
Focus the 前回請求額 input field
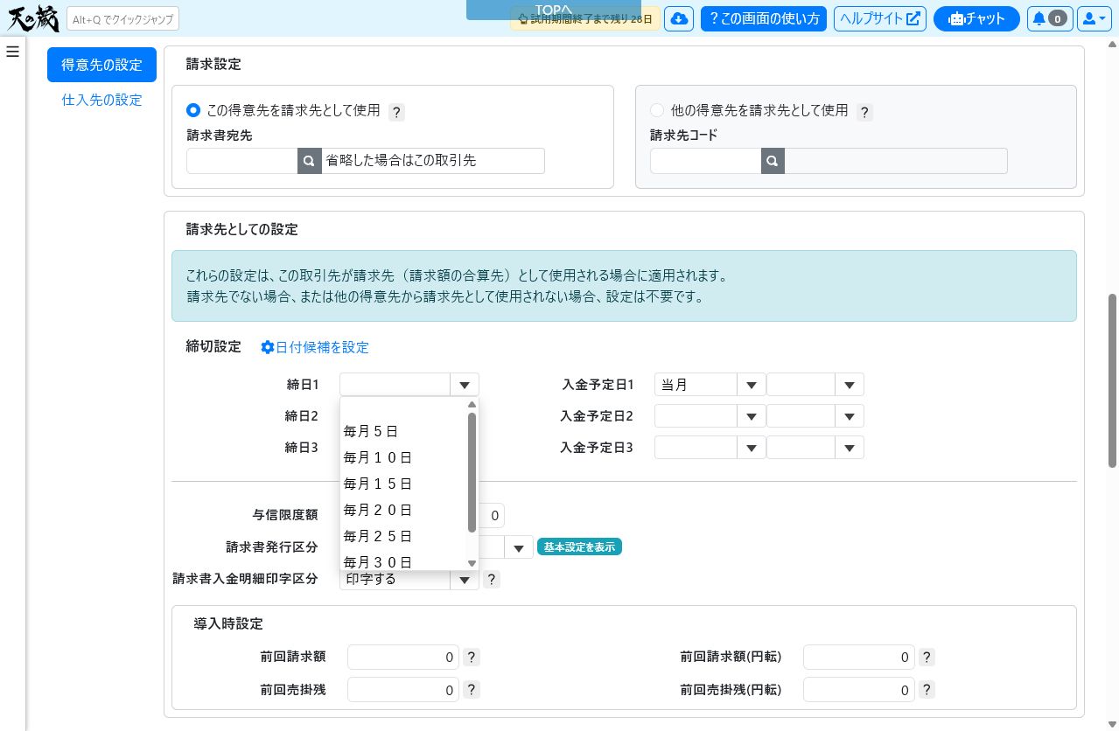coord(403,658)
